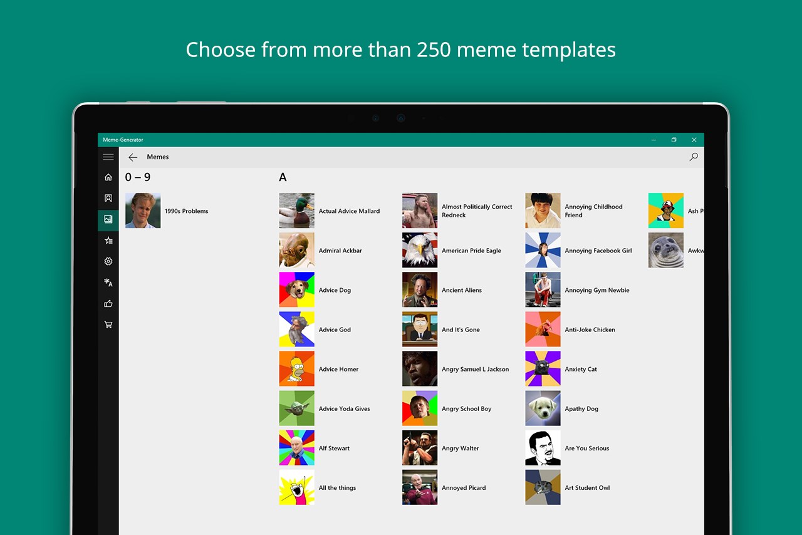Pick American Pride Eagle thumbnail
The height and width of the screenshot is (535, 802).
pyautogui.click(x=420, y=250)
